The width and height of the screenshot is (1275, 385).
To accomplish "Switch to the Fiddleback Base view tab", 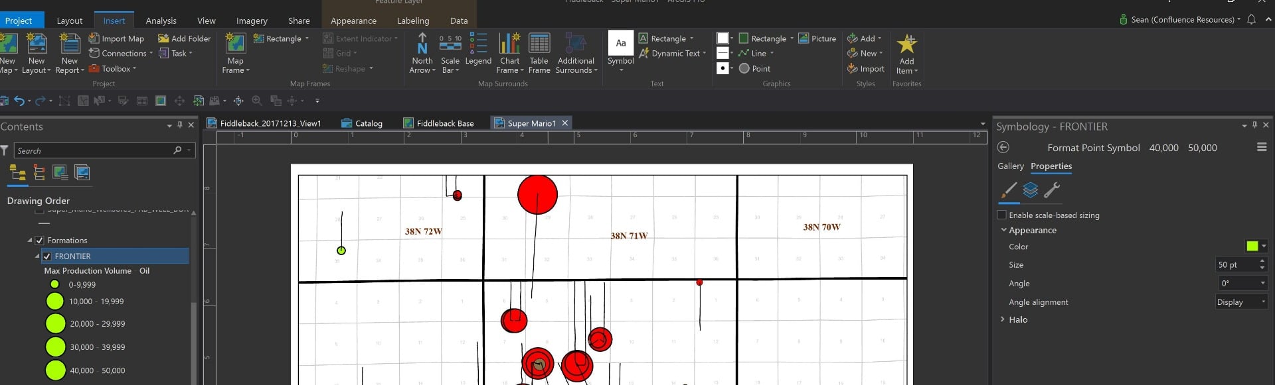I will pyautogui.click(x=438, y=123).
